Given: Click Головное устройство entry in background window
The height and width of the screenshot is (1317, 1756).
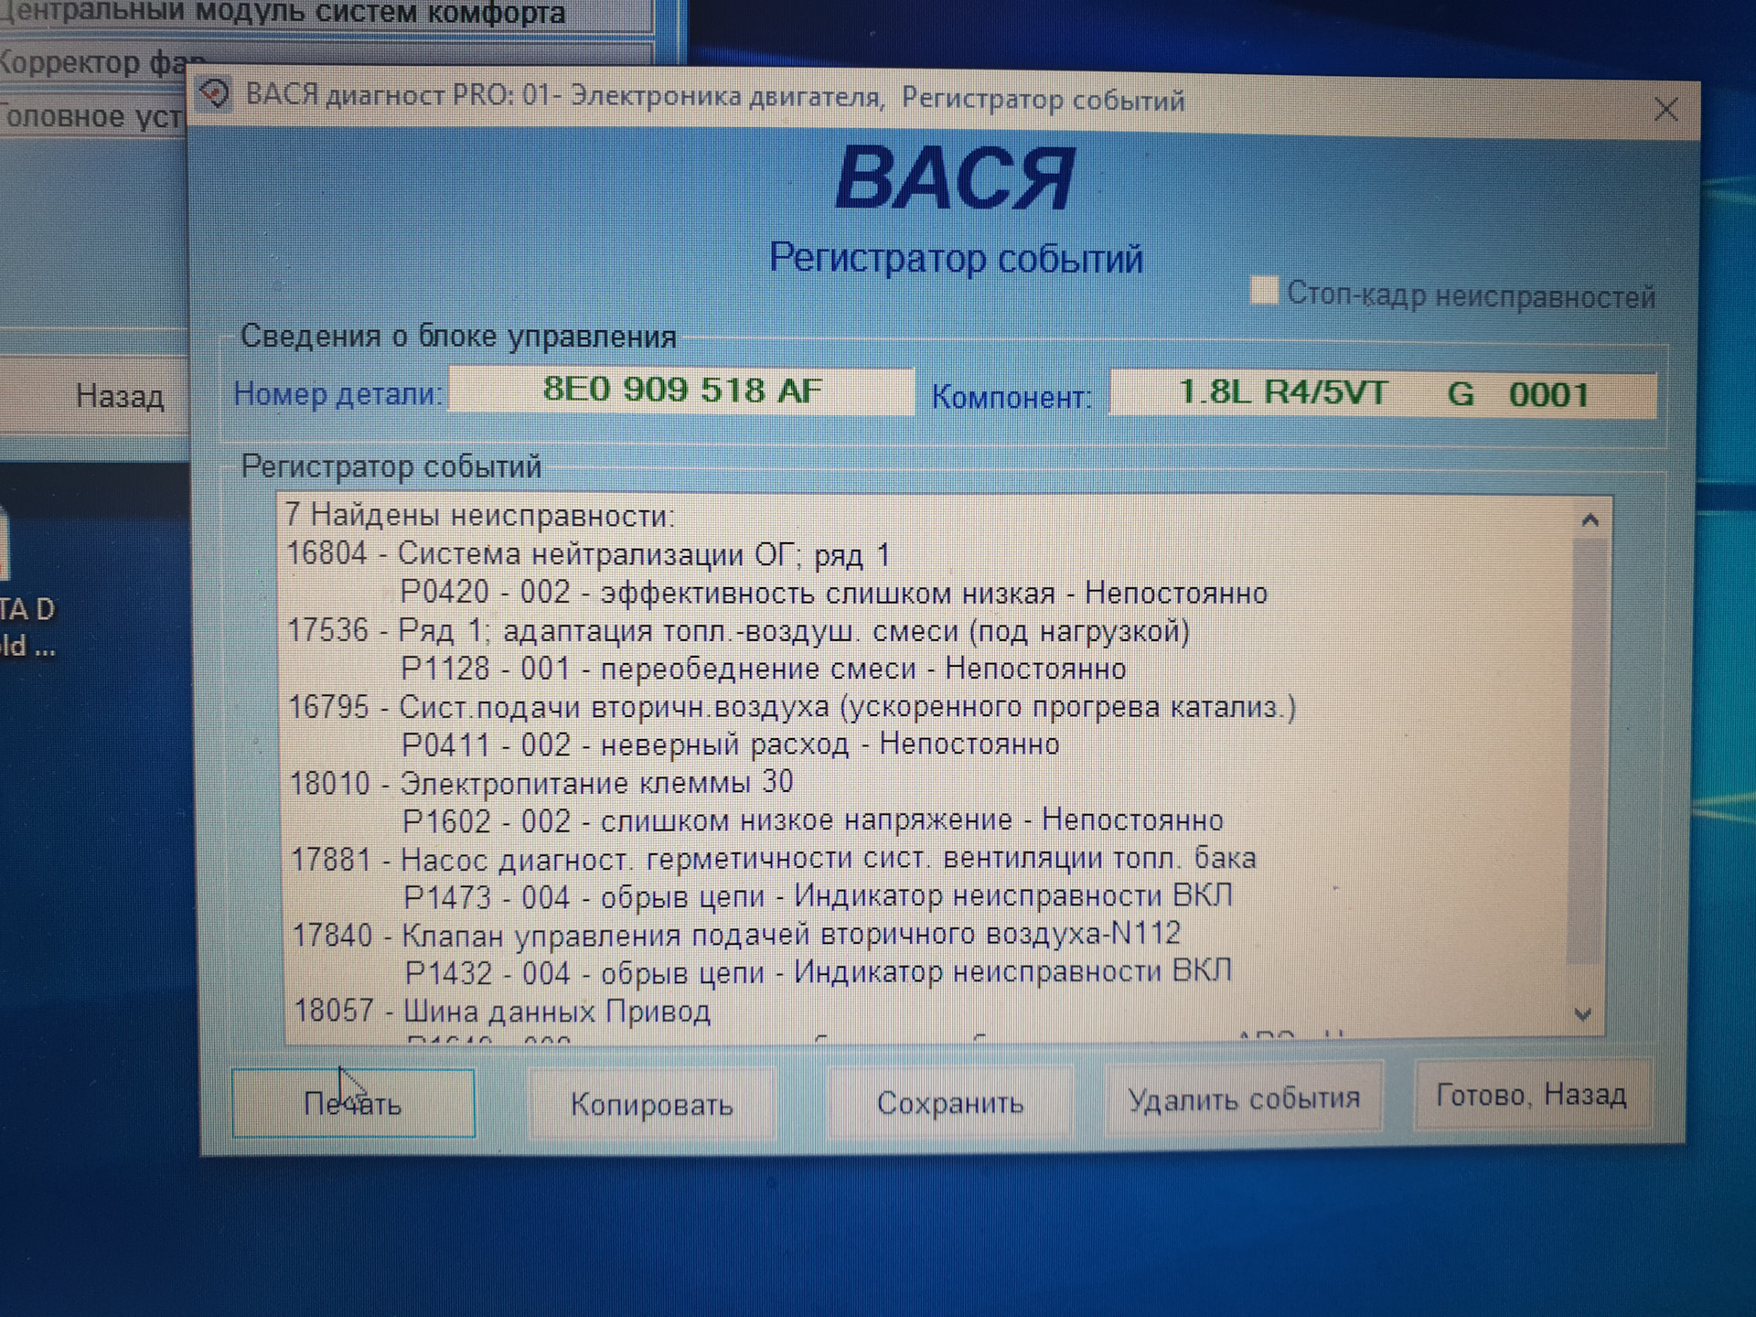Looking at the screenshot, I should (x=91, y=116).
